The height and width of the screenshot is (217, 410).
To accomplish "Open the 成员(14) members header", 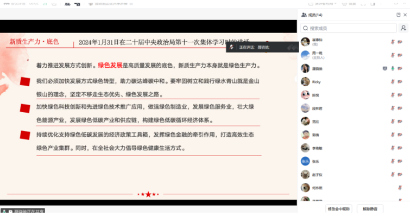I will (316, 15).
